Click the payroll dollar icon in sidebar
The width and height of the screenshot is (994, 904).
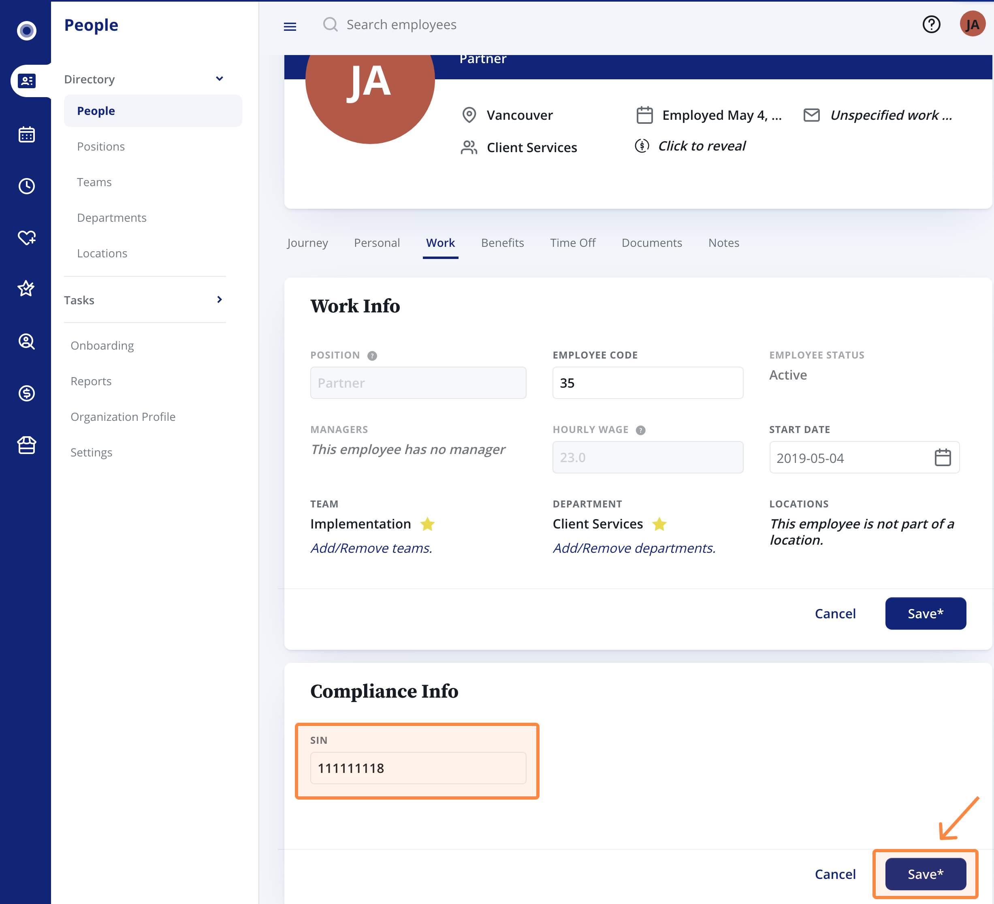pos(27,393)
